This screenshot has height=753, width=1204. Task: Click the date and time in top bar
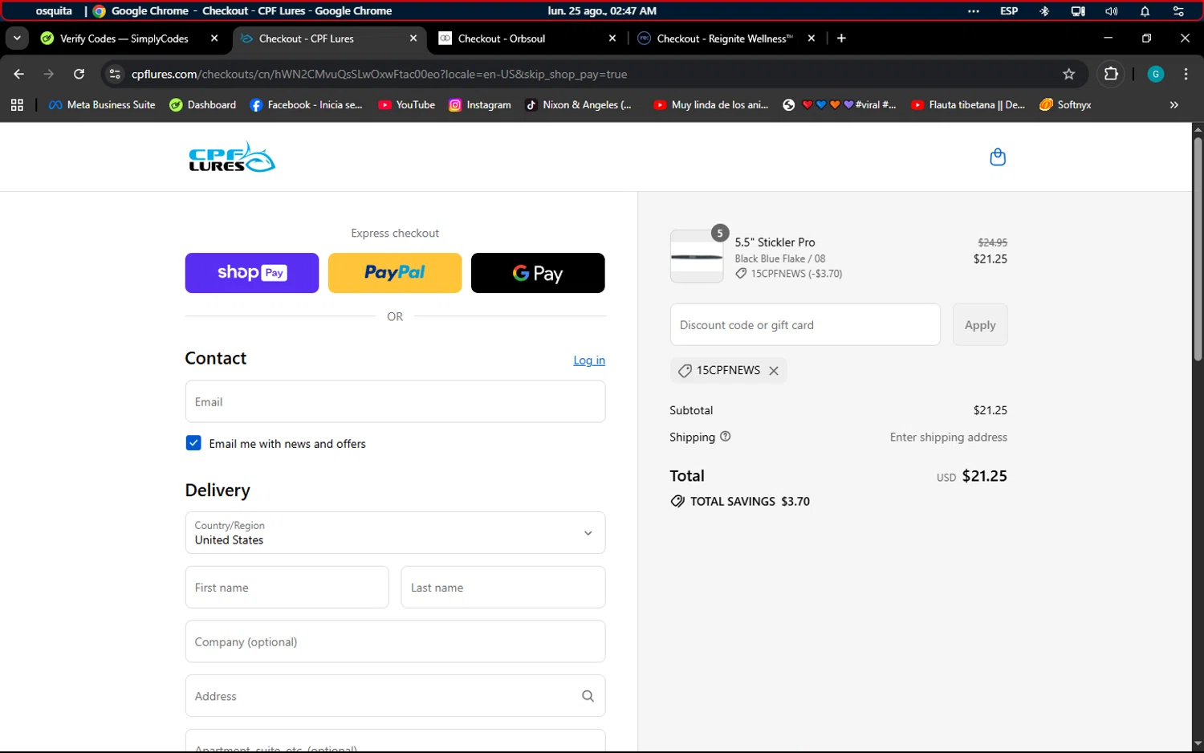(602, 11)
